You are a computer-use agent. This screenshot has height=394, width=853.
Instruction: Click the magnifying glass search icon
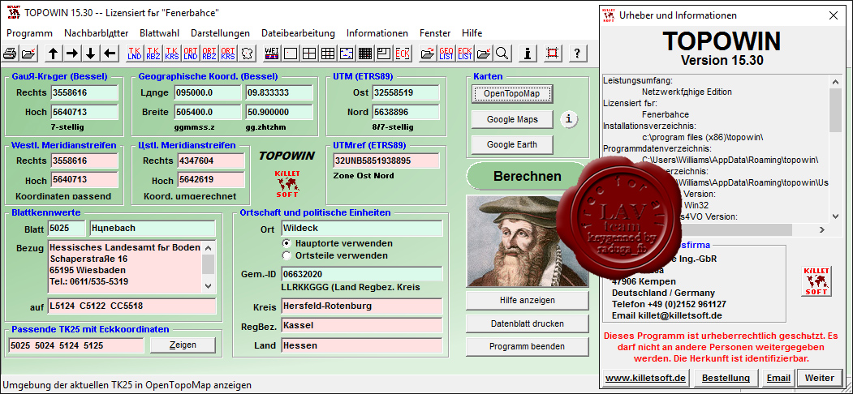click(502, 54)
